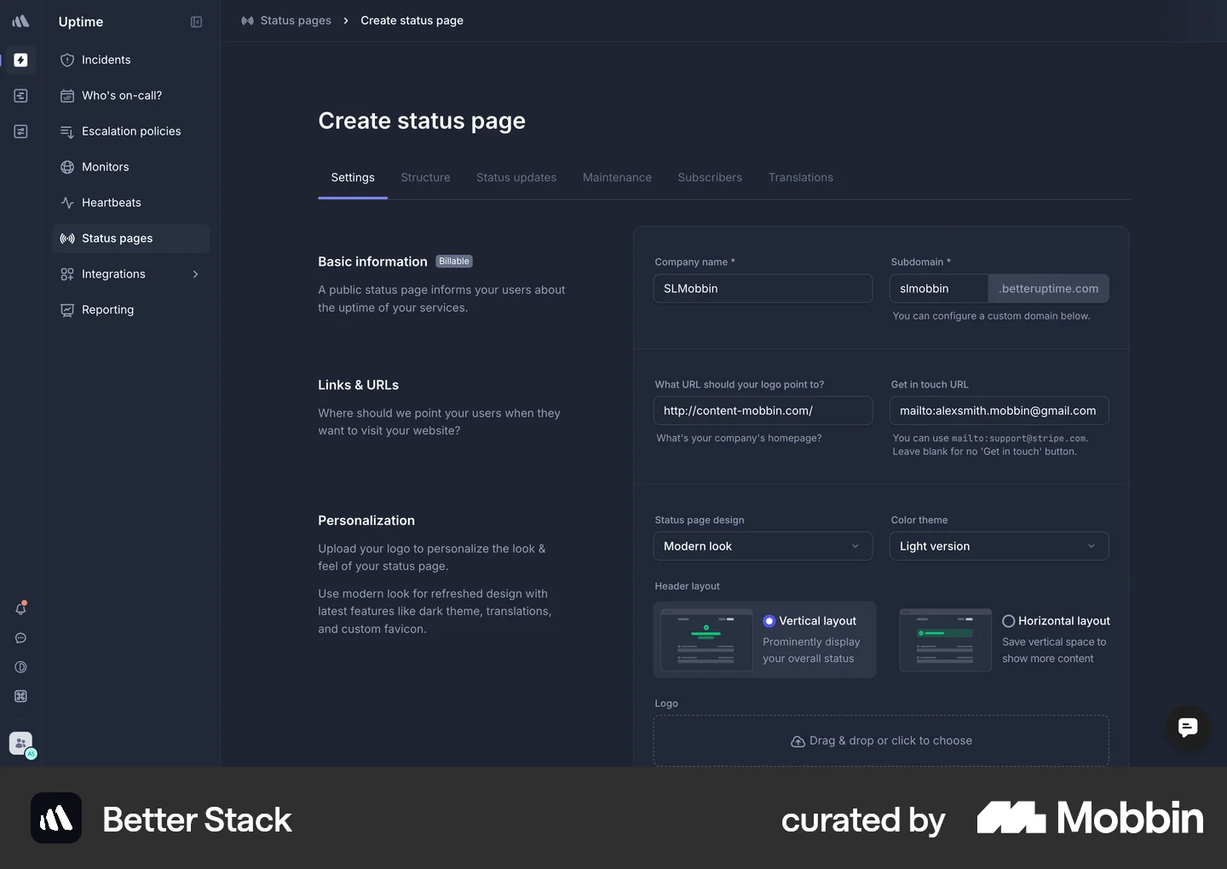Viewport: 1227px width, 869px height.
Task: Switch to the Status updates tab
Action: (x=516, y=177)
